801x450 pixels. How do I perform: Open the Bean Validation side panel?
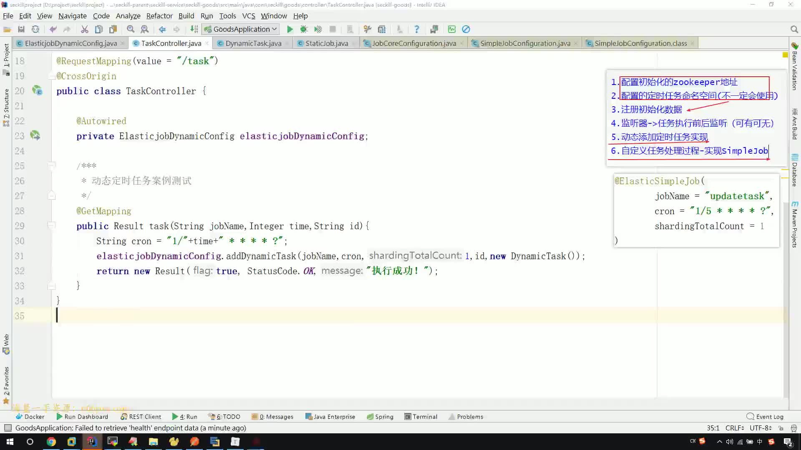pyautogui.click(x=795, y=66)
